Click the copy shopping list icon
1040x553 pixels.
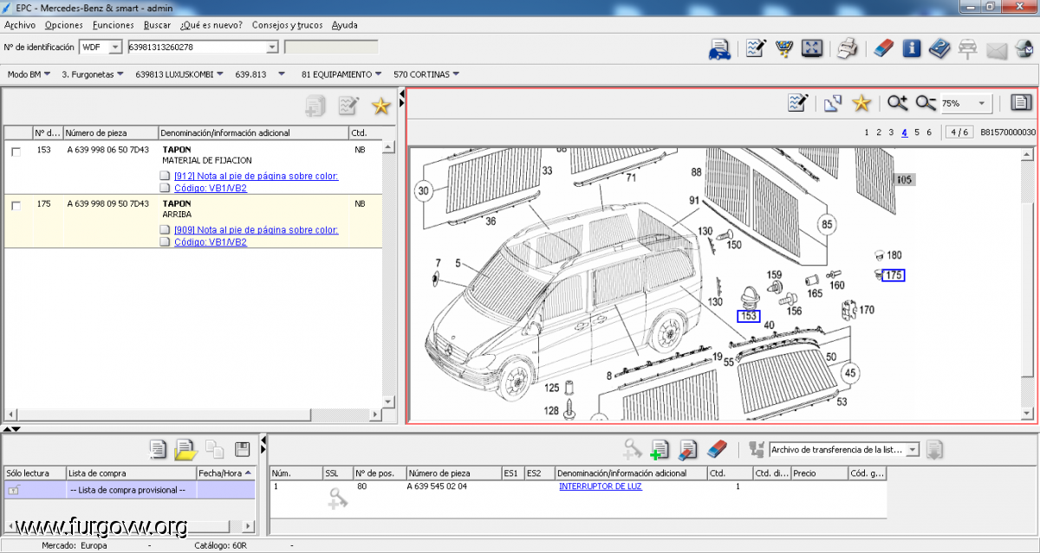pyautogui.click(x=215, y=448)
